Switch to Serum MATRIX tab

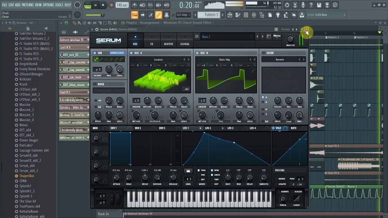[x=169, y=41]
